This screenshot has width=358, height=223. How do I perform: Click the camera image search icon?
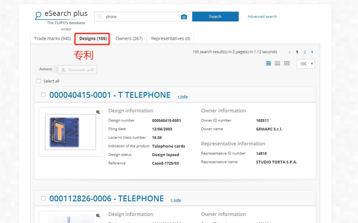[x=184, y=17]
